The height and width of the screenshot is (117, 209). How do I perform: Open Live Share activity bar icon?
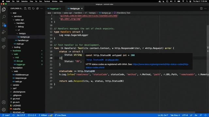tap(4, 47)
